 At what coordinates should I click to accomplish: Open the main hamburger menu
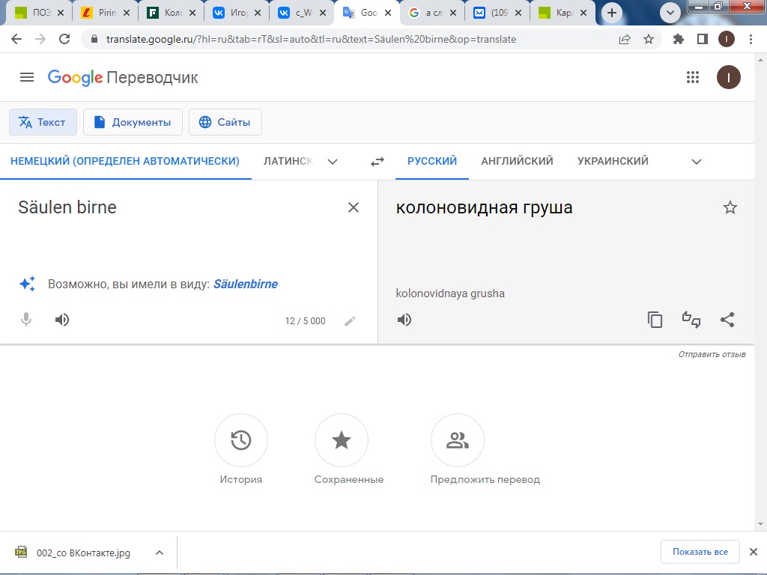(27, 77)
